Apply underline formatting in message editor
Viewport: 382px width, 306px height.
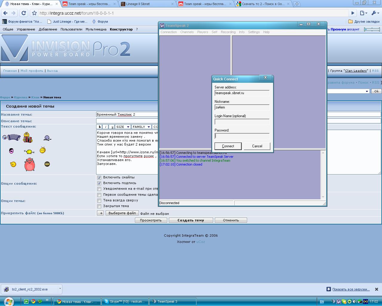pos(112,127)
